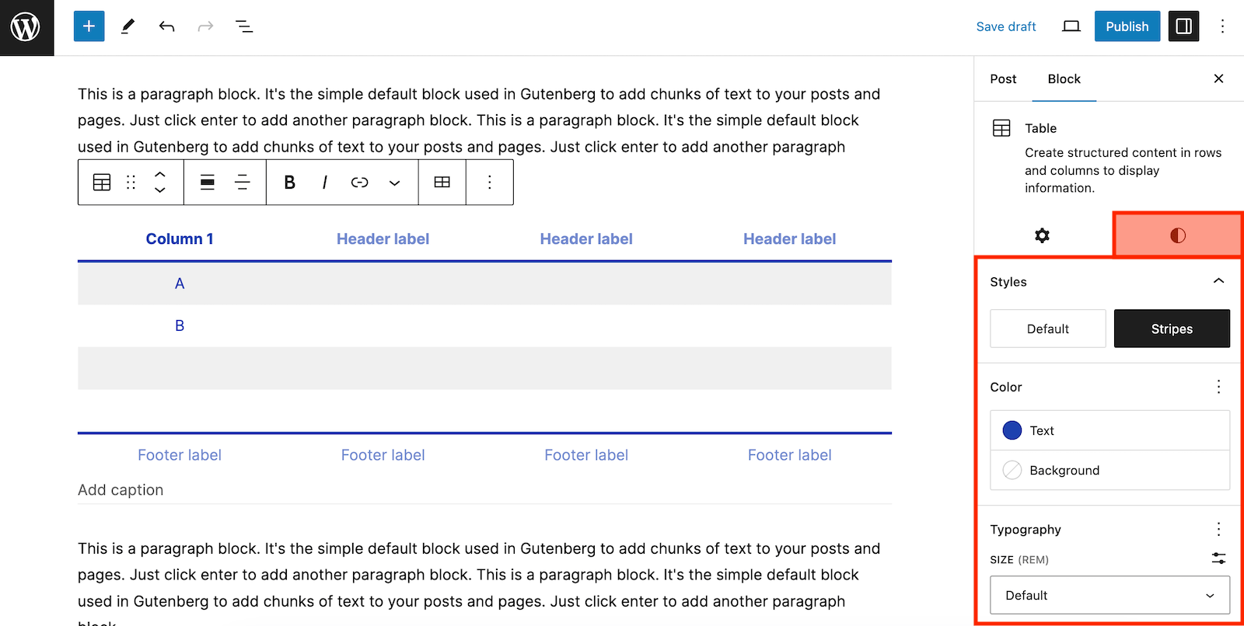Click the undo arrow icon
This screenshot has width=1244, height=626.
(166, 26)
